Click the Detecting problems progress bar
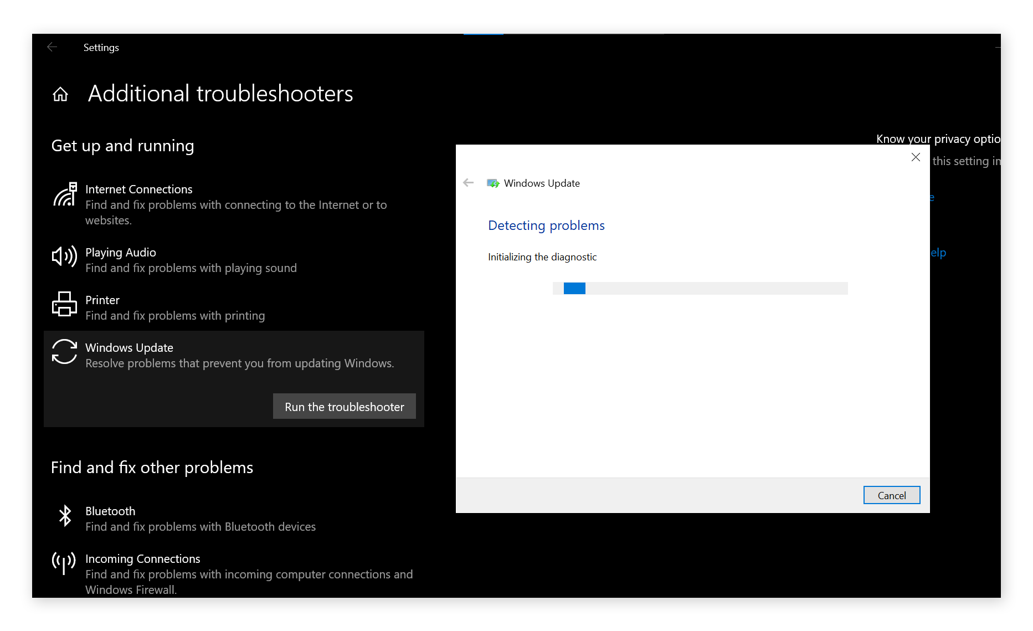 point(700,288)
